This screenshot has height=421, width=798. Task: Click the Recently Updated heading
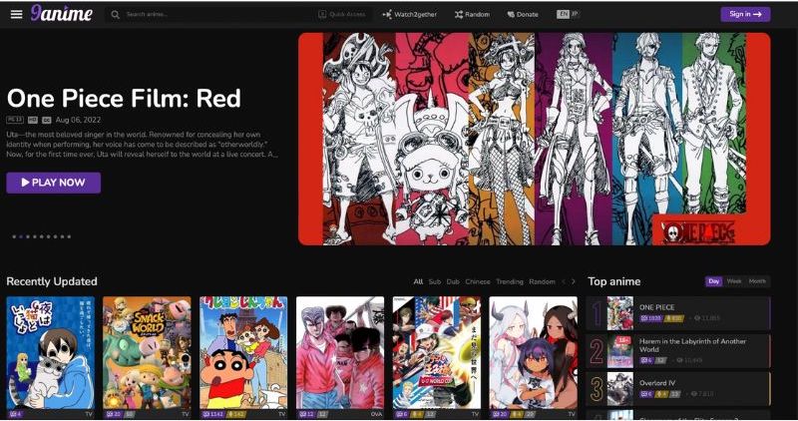pyautogui.click(x=52, y=281)
